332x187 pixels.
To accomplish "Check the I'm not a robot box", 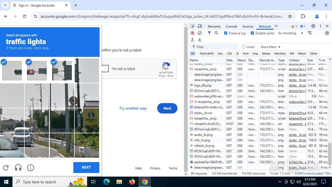I will pyautogui.click(x=105, y=69).
